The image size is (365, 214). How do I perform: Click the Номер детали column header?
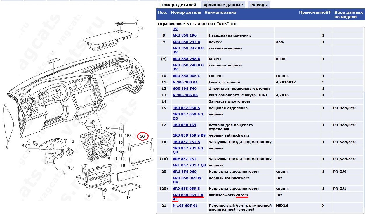[x=186, y=13]
